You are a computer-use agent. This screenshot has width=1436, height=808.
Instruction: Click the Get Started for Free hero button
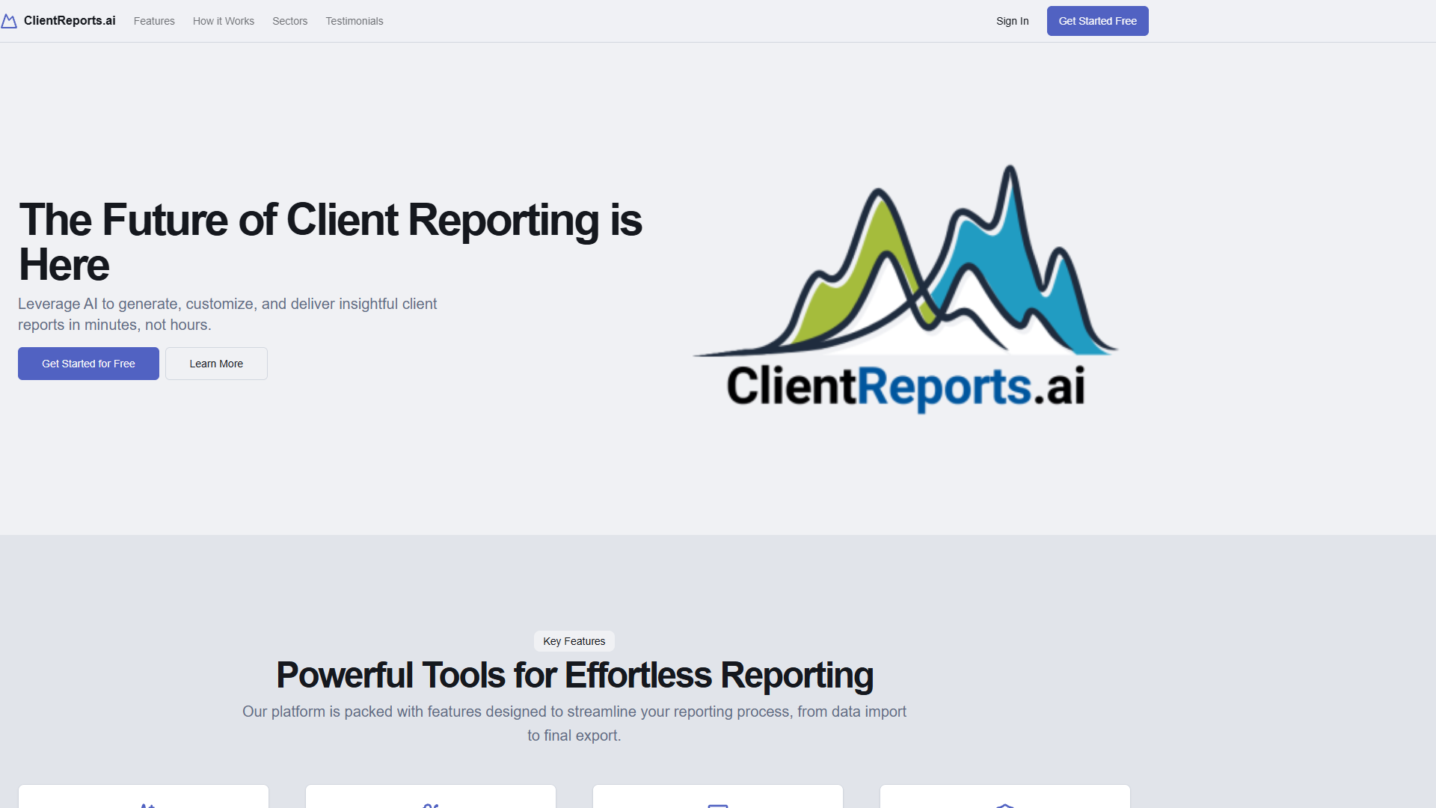coord(88,364)
